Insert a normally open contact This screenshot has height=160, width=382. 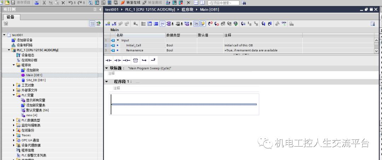pyautogui.click(x=109, y=60)
